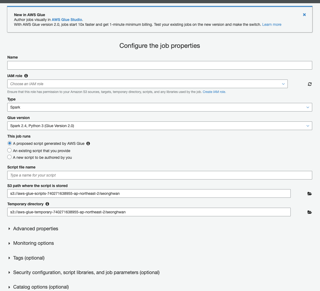The height and width of the screenshot is (291, 320).
Task: Select a proposed script generated by AWS Glue
Action: coord(10,143)
